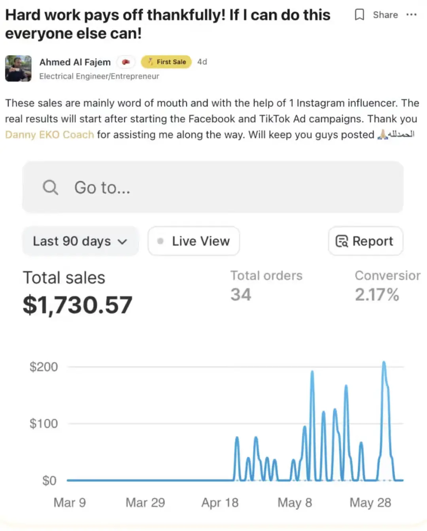Click the Live View status dot
The image size is (427, 531).
point(160,241)
